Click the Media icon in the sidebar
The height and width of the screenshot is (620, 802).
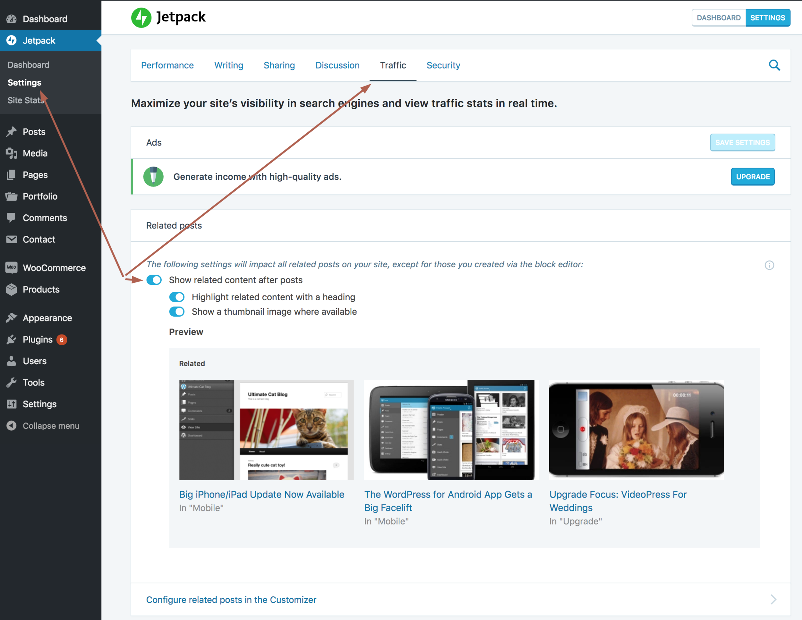pyautogui.click(x=11, y=153)
